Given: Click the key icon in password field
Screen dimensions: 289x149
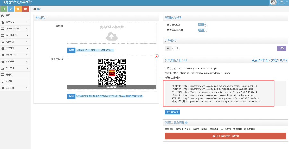Looking at the screenshot, I should tap(168, 48).
